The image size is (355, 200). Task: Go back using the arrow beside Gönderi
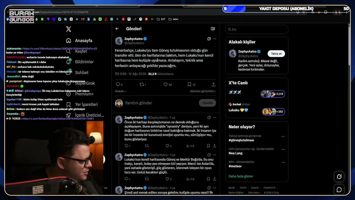[117, 29]
